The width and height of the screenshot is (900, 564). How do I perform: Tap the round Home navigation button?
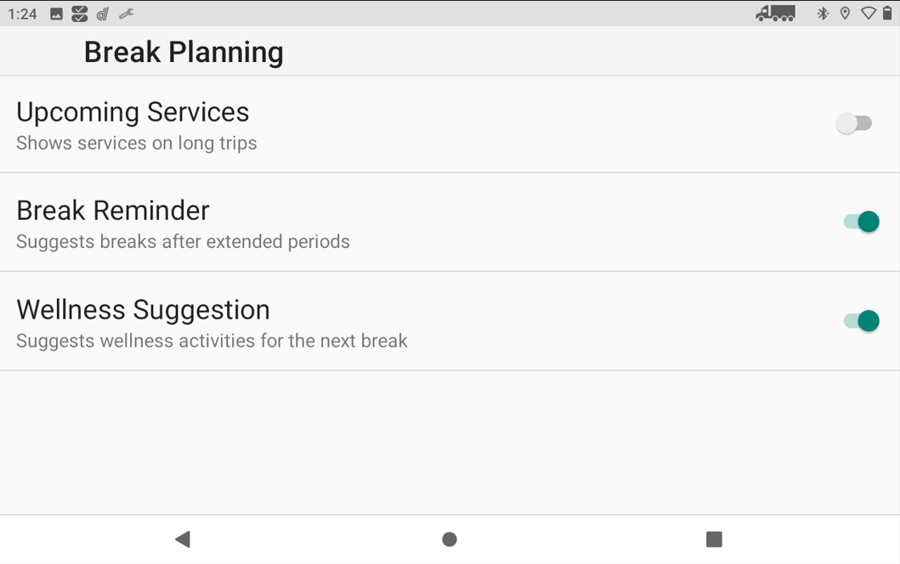[450, 539]
